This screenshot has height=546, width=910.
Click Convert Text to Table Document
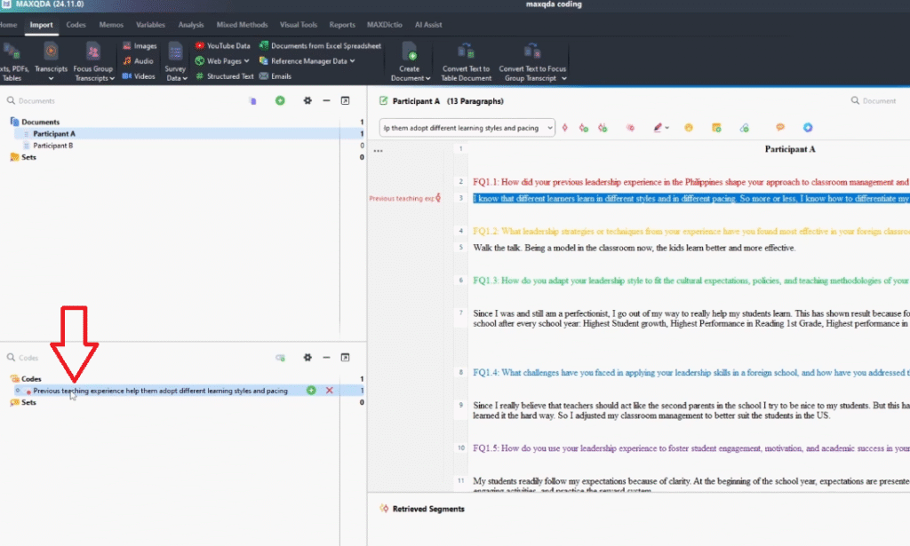[465, 60]
